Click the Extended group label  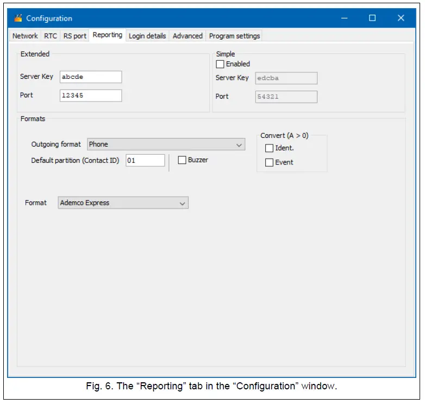coord(35,54)
